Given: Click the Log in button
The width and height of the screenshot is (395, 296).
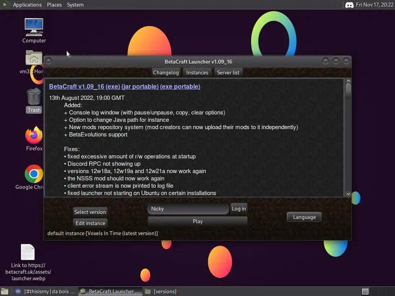Looking at the screenshot, I should (x=238, y=209).
